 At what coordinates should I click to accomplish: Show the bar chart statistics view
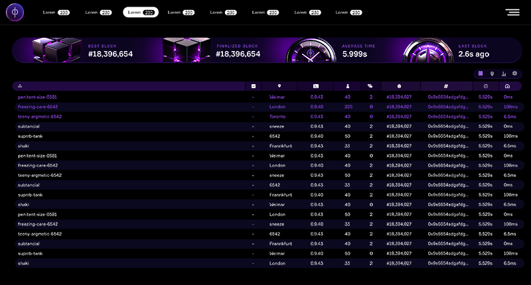coord(504,74)
